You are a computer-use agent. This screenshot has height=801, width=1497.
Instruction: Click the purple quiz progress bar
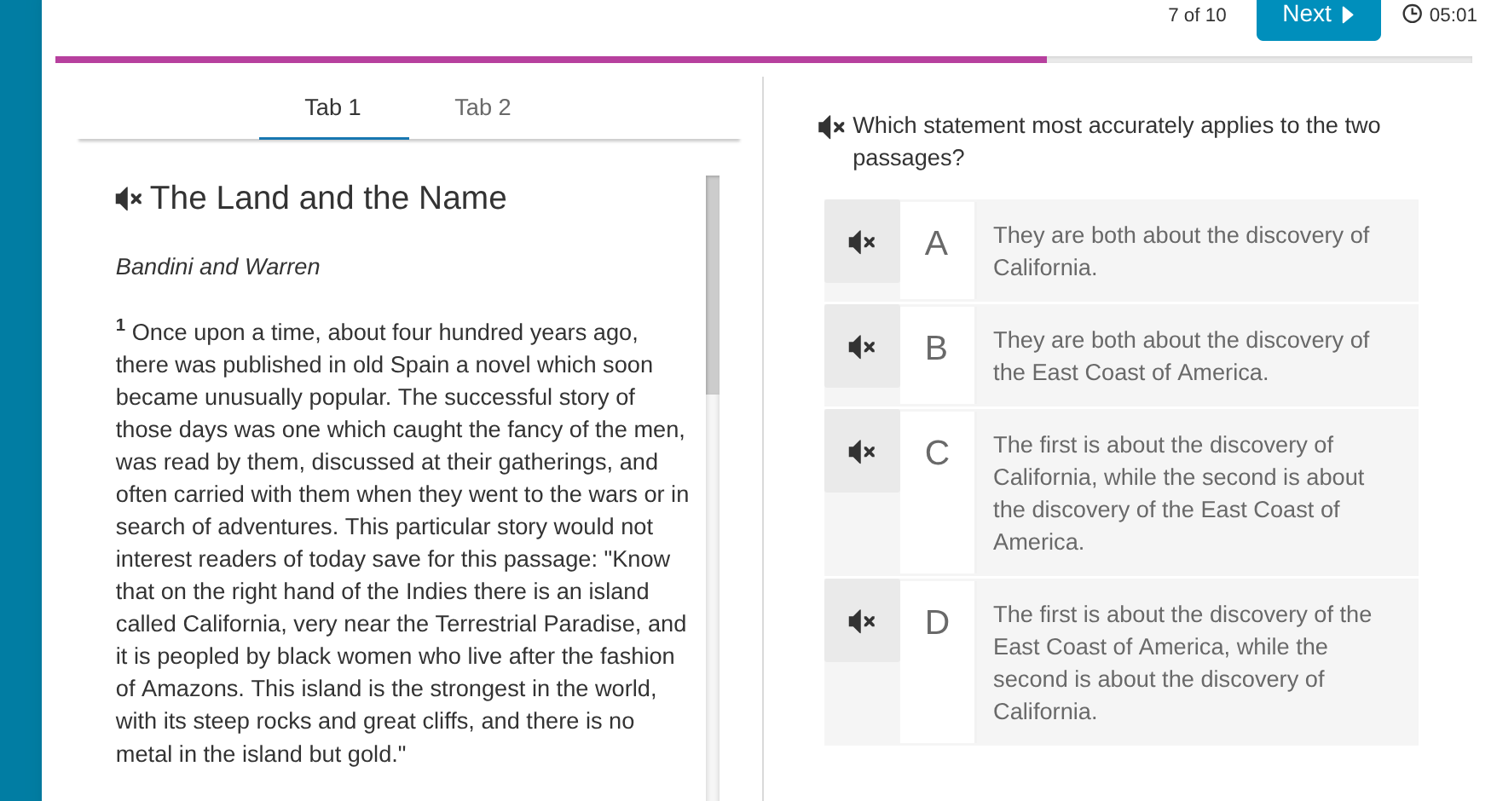click(551, 60)
